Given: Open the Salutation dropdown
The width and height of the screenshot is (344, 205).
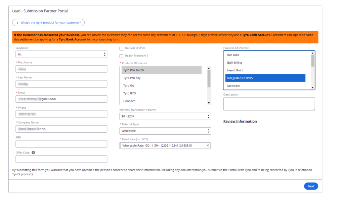Looking at the screenshot, I should click(x=61, y=54).
